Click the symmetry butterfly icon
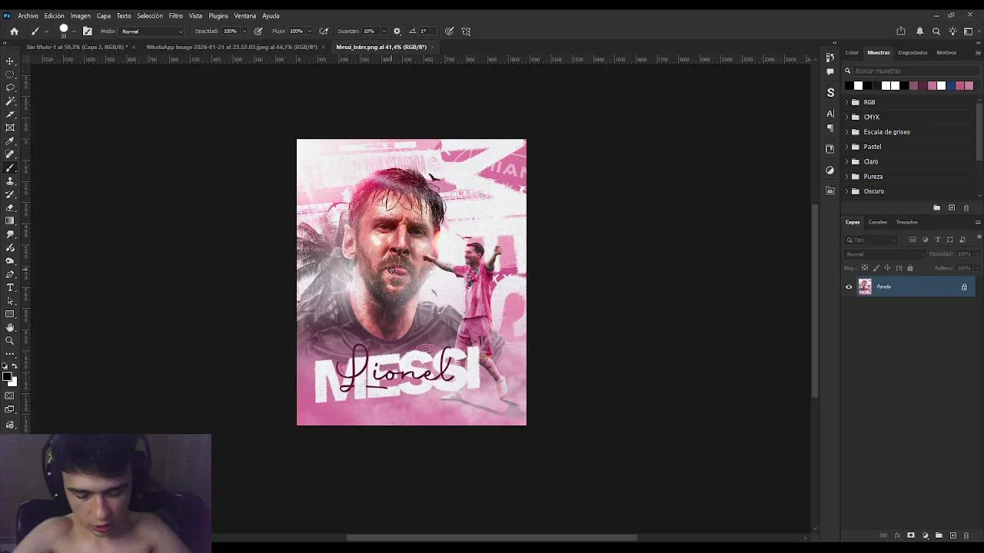 click(466, 31)
